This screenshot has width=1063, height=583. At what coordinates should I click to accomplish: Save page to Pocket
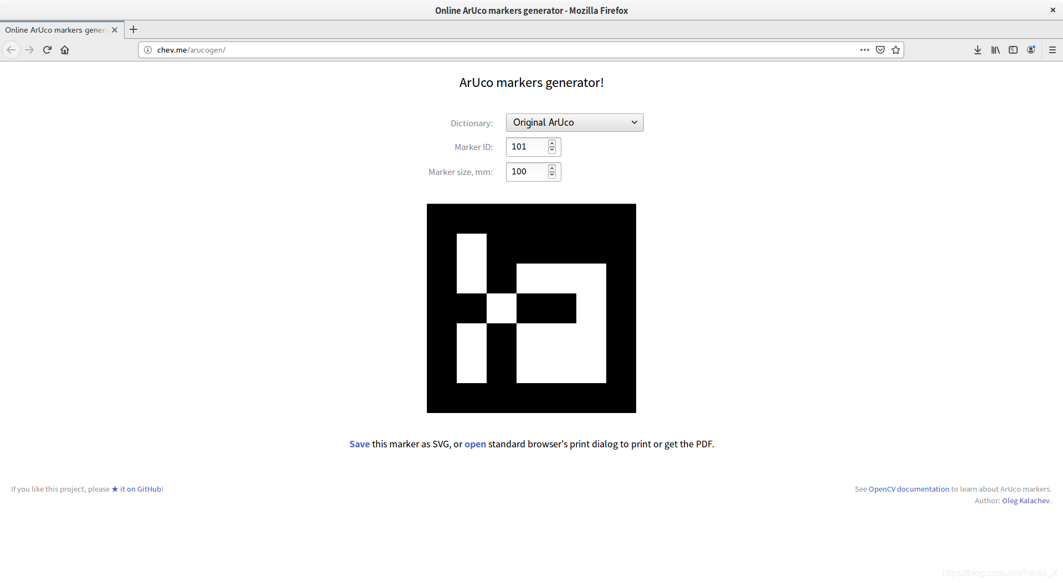880,50
